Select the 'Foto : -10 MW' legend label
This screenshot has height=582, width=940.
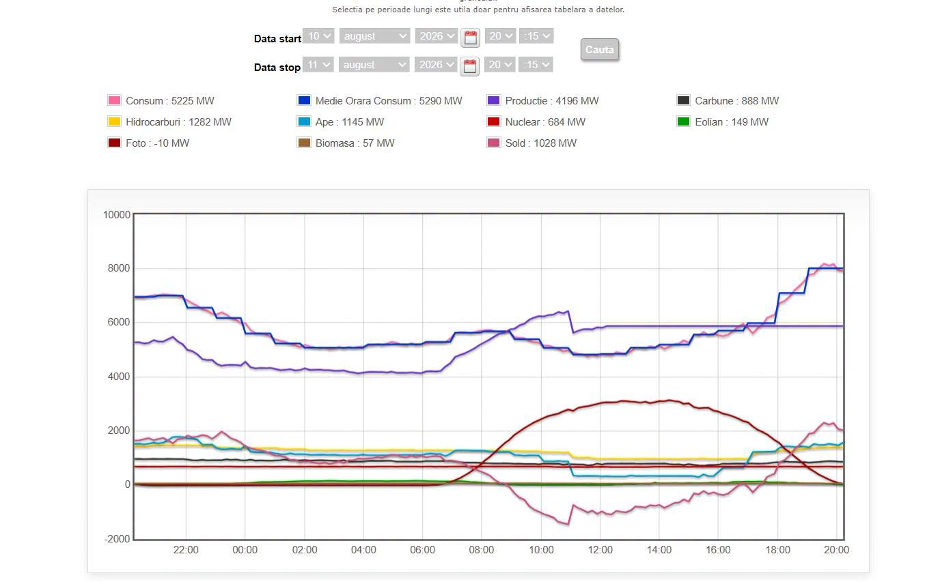coord(158,143)
